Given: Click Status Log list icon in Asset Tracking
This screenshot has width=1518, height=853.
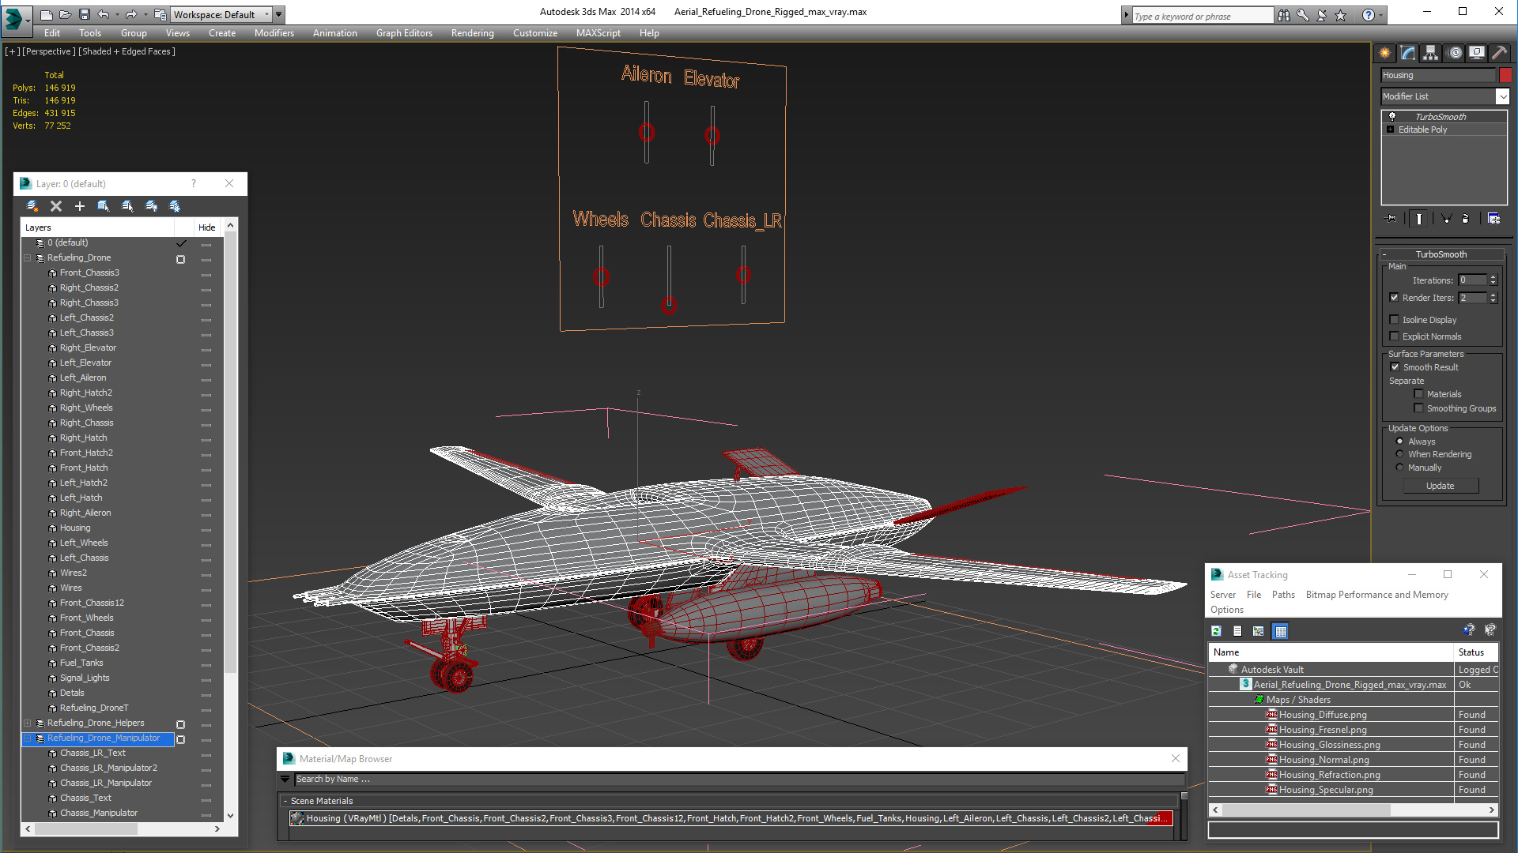Looking at the screenshot, I should [x=1237, y=631].
